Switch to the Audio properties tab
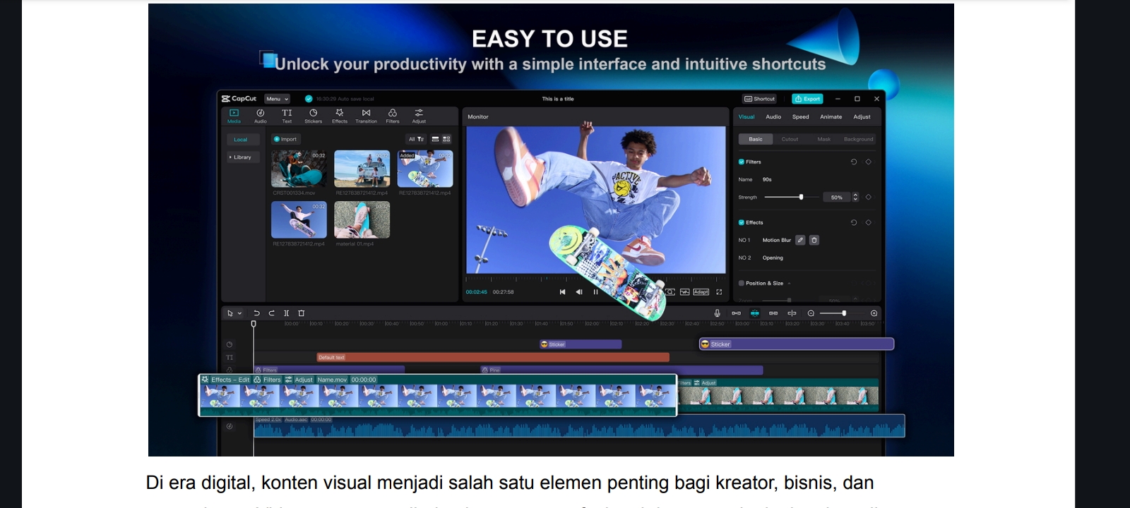1130x508 pixels. pos(773,117)
